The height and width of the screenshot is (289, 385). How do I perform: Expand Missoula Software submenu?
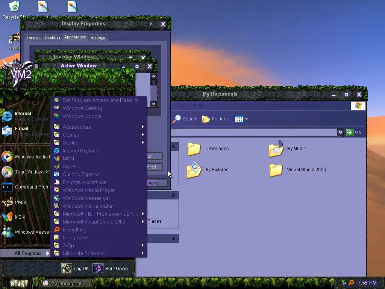[99, 253]
